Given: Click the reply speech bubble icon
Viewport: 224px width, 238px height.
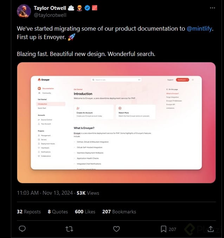Looking at the screenshot, I should pos(22,229).
